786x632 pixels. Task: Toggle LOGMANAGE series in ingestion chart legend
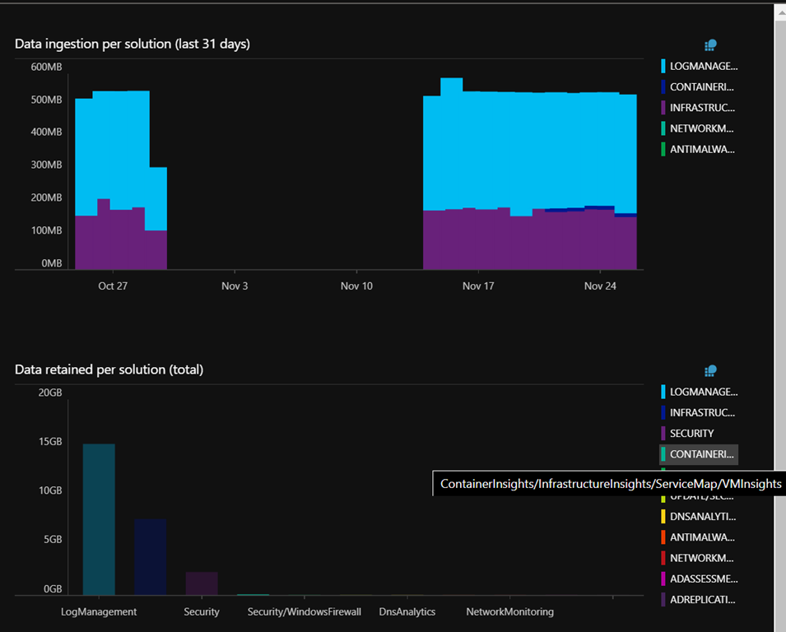702,66
